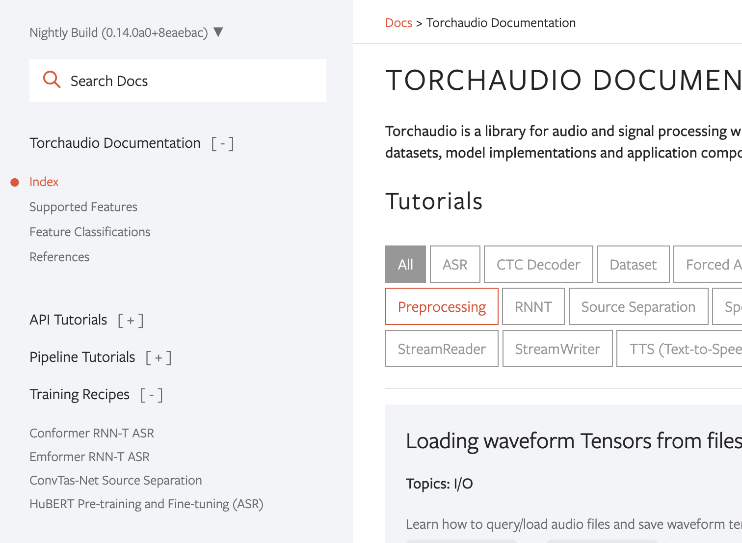
Task: Click the Docs breadcrumb link
Action: [398, 23]
